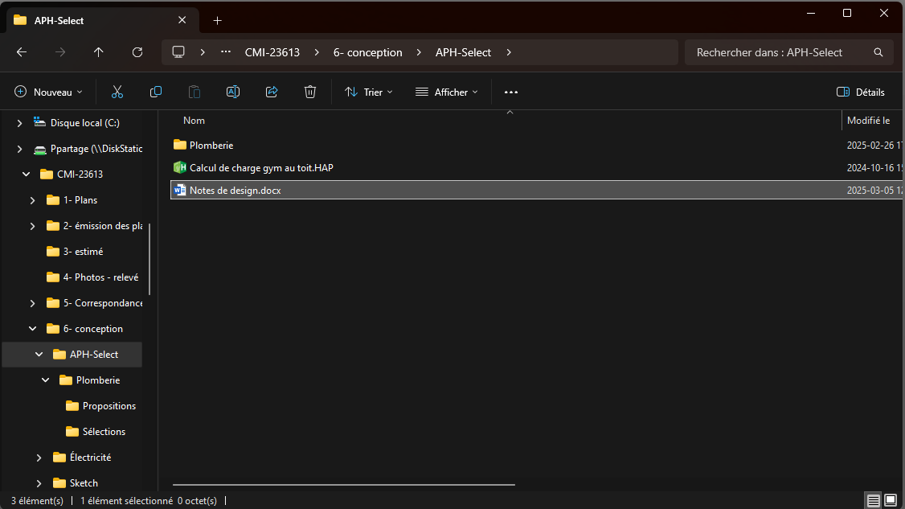Screen dimensions: 905x509
Task: Open a new tab with plus button
Action: tap(217, 20)
